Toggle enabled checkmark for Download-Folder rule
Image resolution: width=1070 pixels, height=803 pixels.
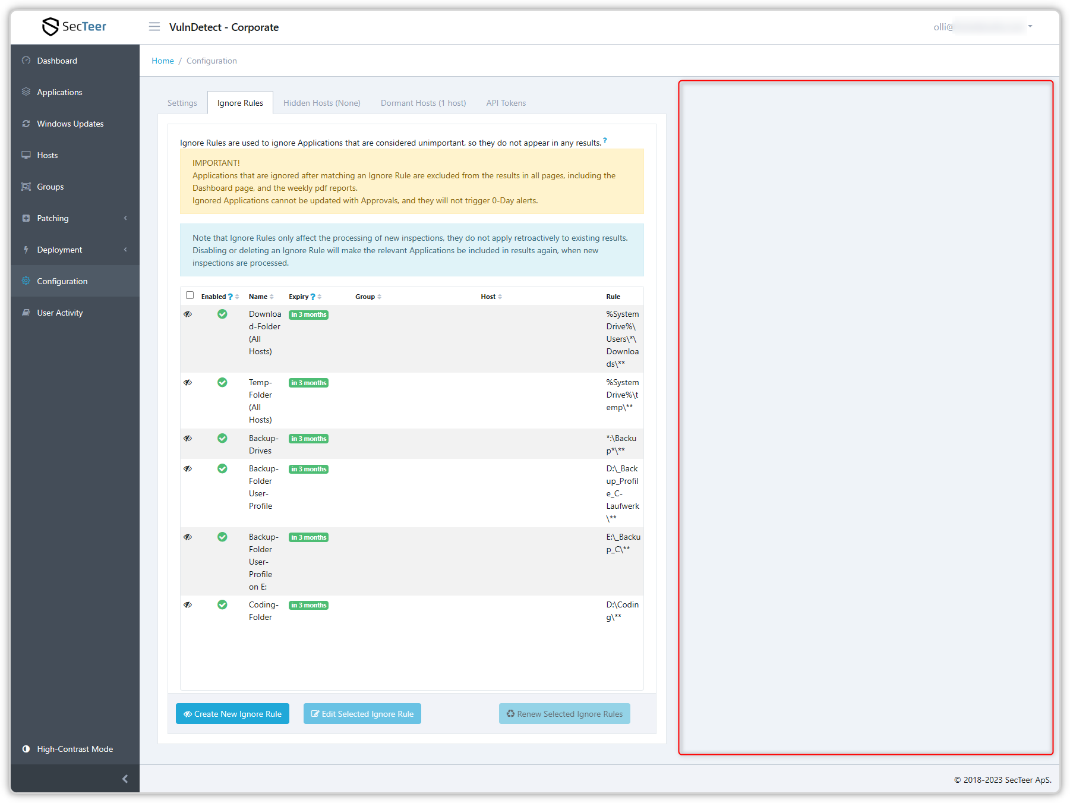point(222,314)
